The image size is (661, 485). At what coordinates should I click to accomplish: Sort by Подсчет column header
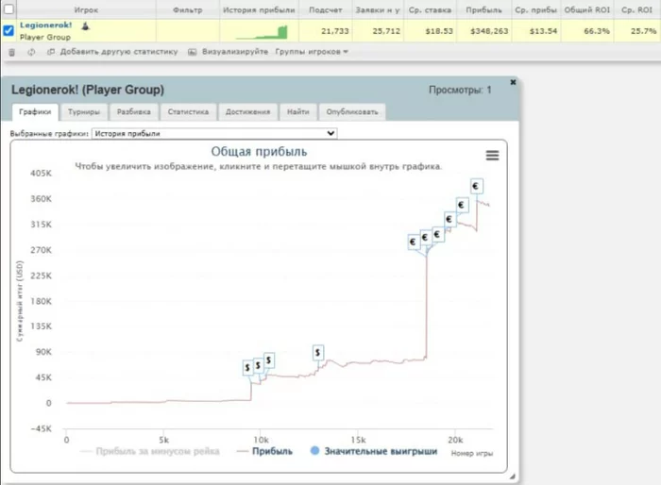pyautogui.click(x=325, y=9)
